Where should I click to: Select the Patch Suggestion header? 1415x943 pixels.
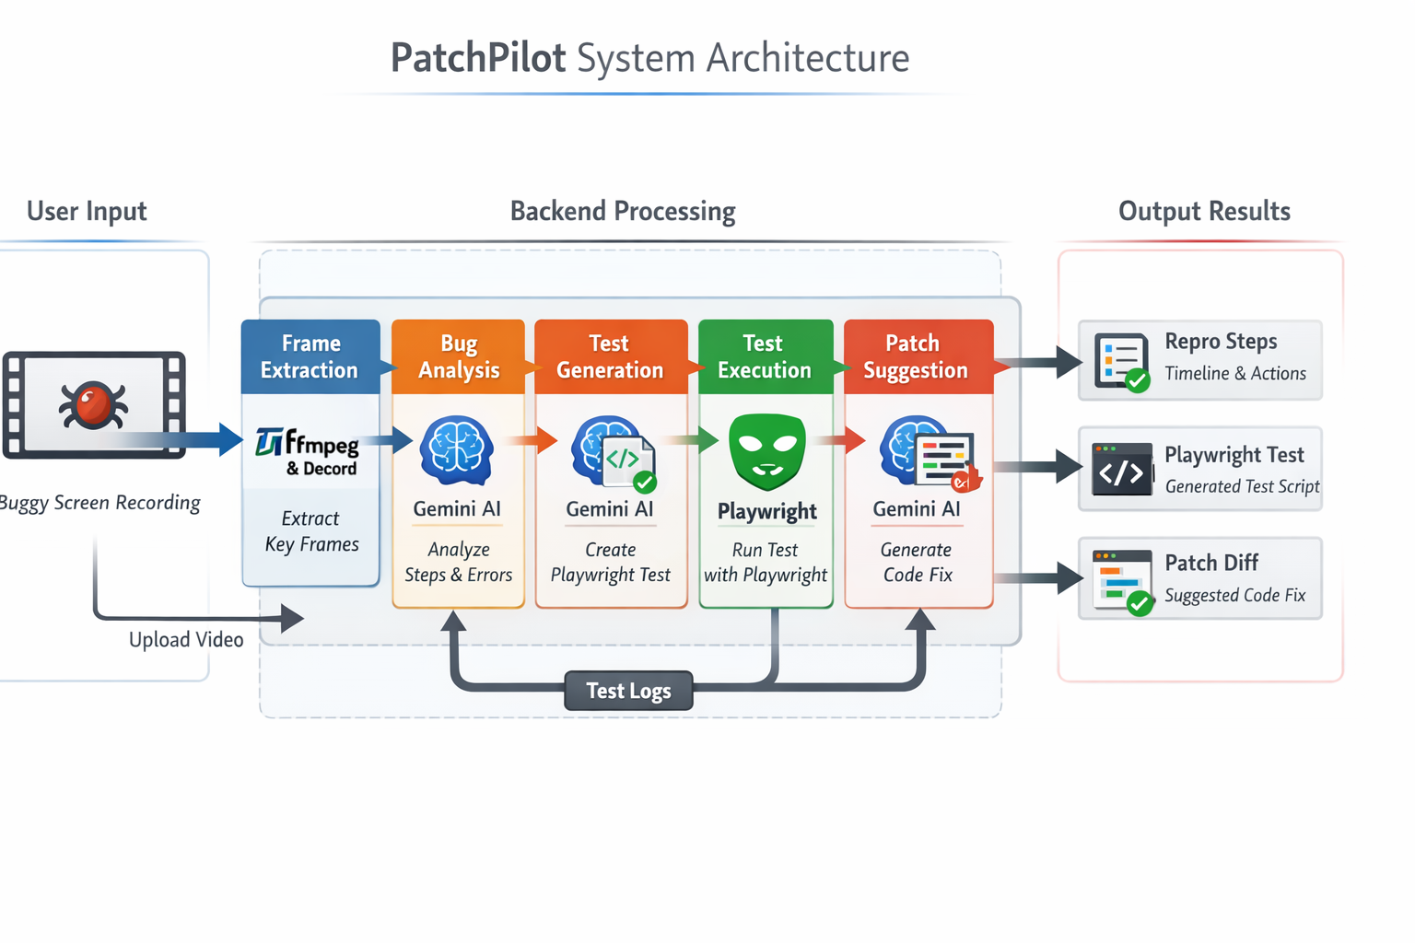click(x=918, y=357)
